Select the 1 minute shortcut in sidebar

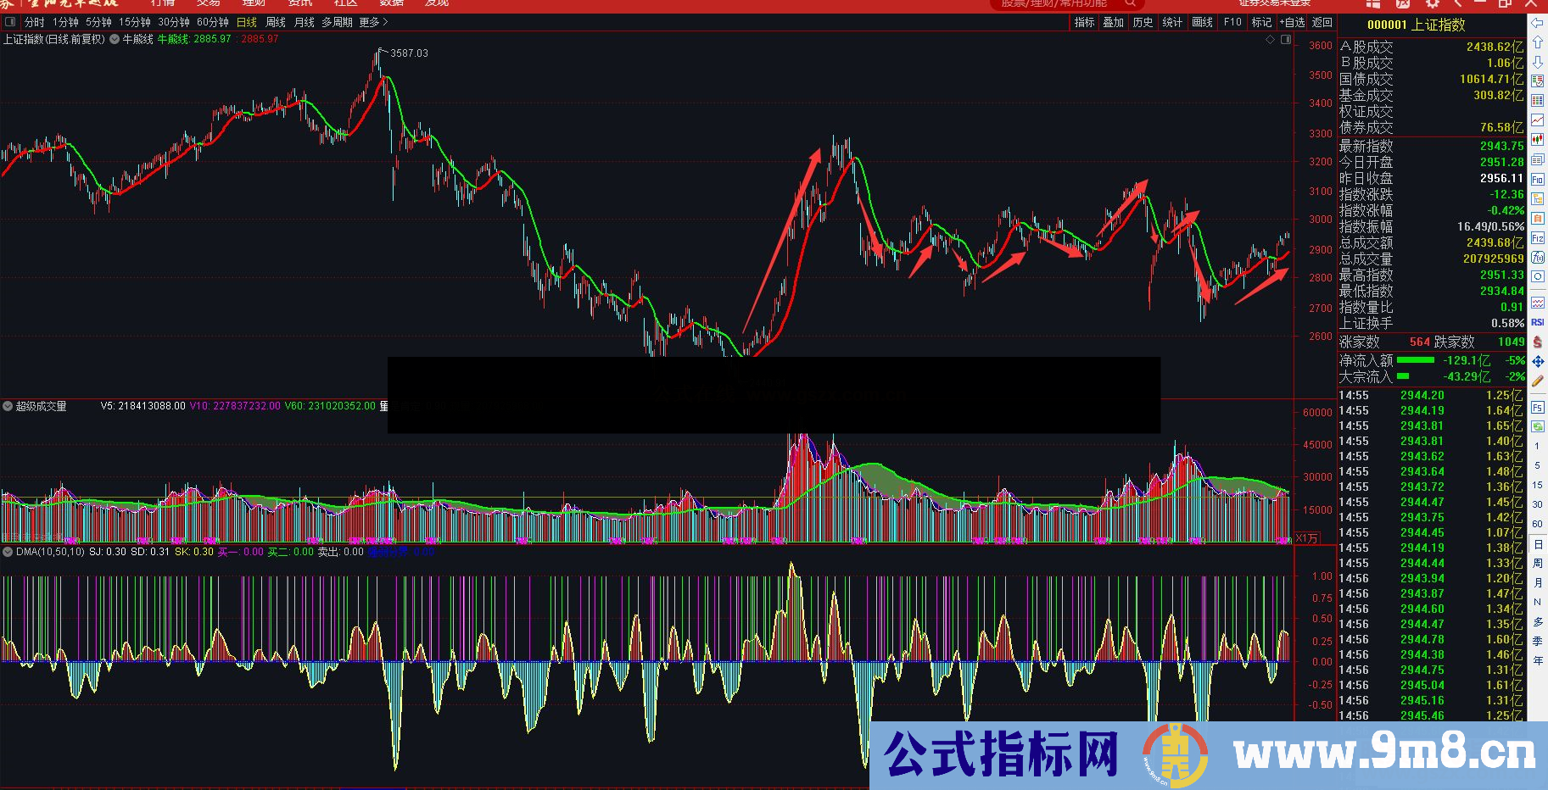tap(1538, 446)
